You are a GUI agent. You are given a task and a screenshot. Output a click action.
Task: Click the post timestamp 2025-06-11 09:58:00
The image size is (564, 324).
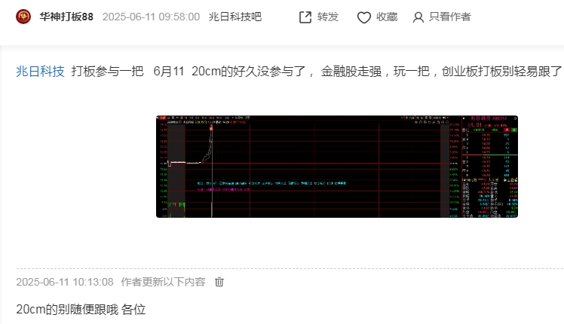(151, 17)
